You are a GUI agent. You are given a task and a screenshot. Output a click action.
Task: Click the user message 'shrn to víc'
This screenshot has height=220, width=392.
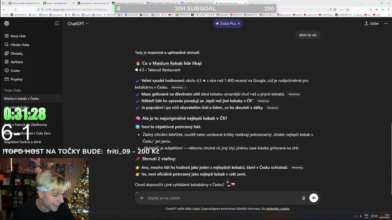click(x=308, y=35)
